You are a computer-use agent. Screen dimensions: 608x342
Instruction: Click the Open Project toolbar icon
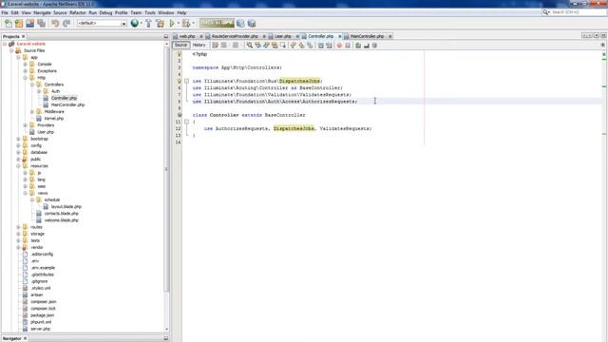point(29,23)
